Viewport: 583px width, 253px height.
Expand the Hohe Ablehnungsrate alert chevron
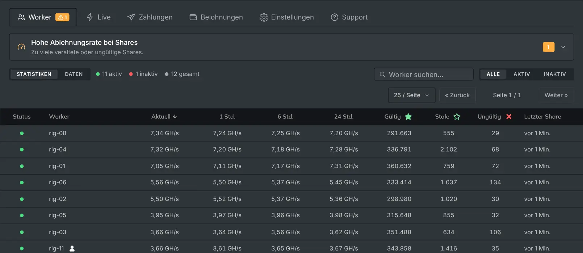[563, 47]
